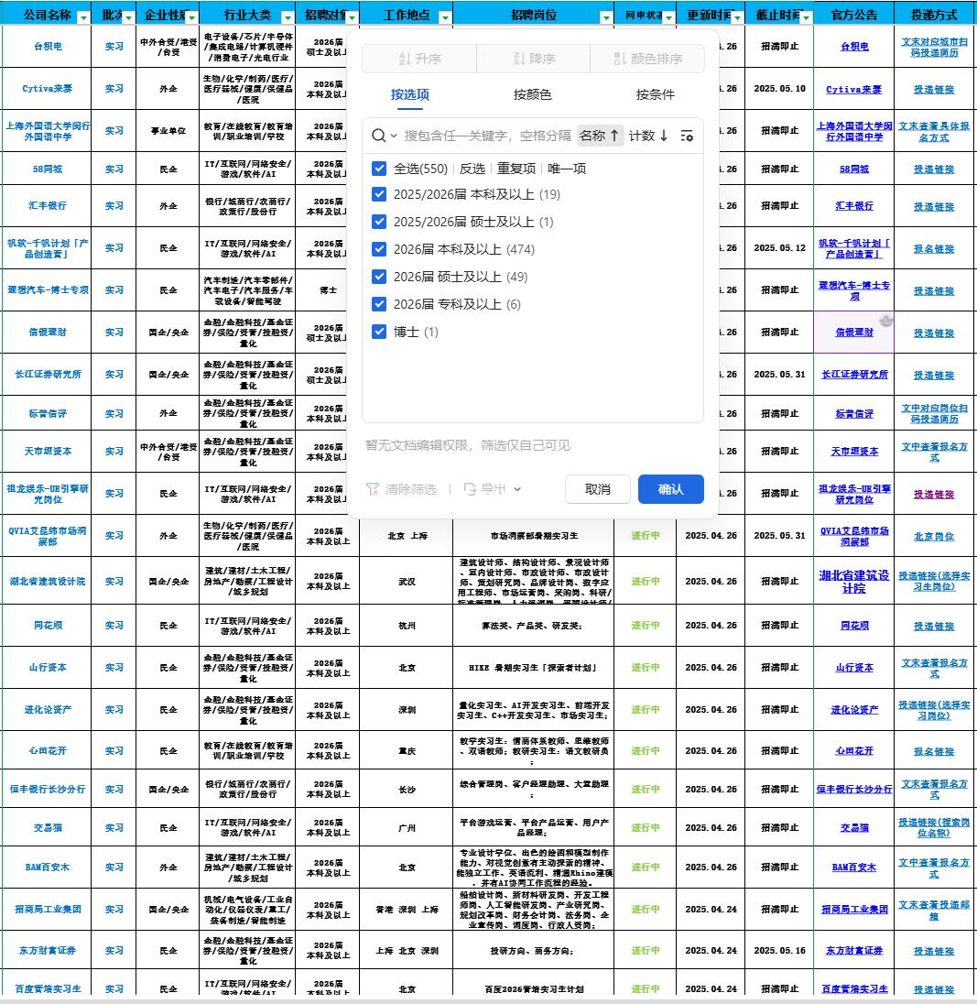The width and height of the screenshot is (977, 1004).
Task: Uncheck 2025/2026届 硕士及以上 (1)
Action: [x=379, y=222]
